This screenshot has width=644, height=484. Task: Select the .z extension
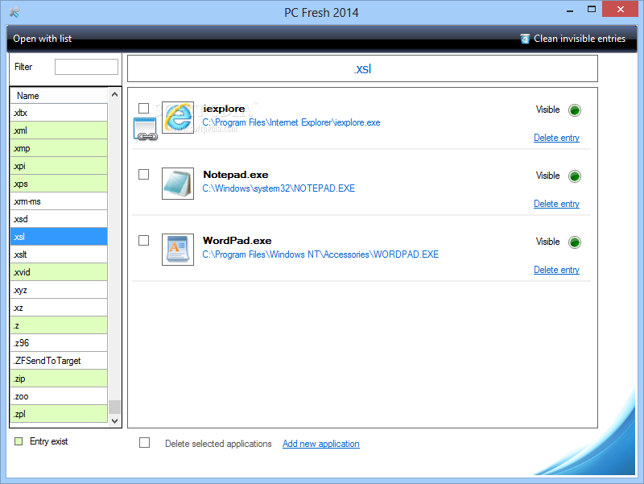[59, 325]
